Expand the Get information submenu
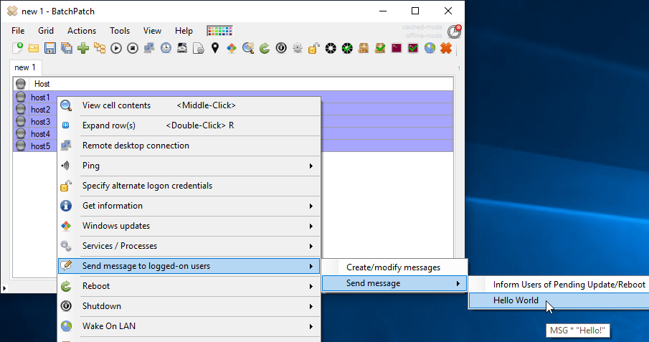This screenshot has height=342, width=649. click(189, 206)
